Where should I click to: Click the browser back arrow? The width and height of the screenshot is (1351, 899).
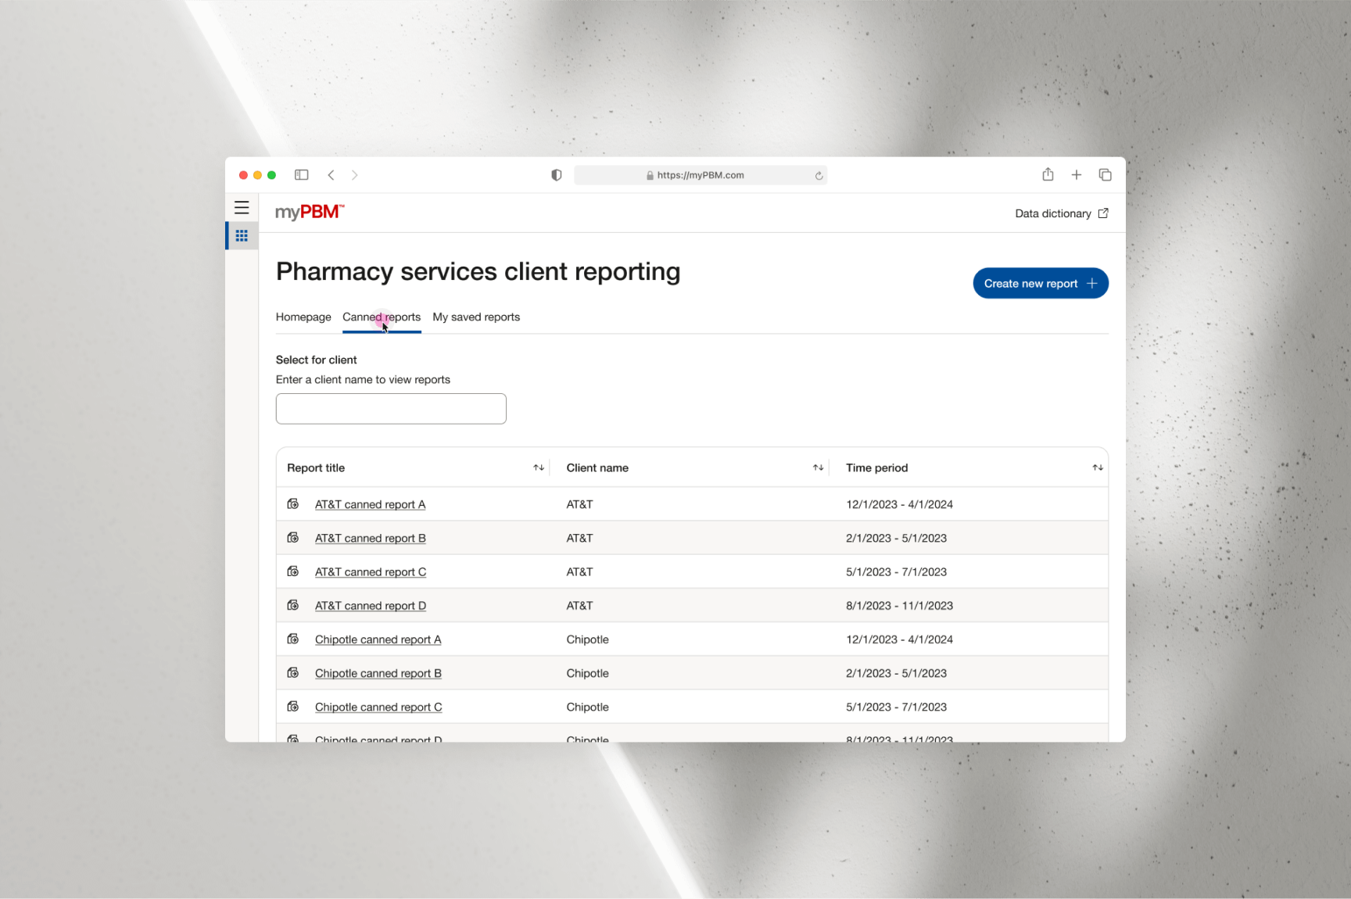coord(331,175)
